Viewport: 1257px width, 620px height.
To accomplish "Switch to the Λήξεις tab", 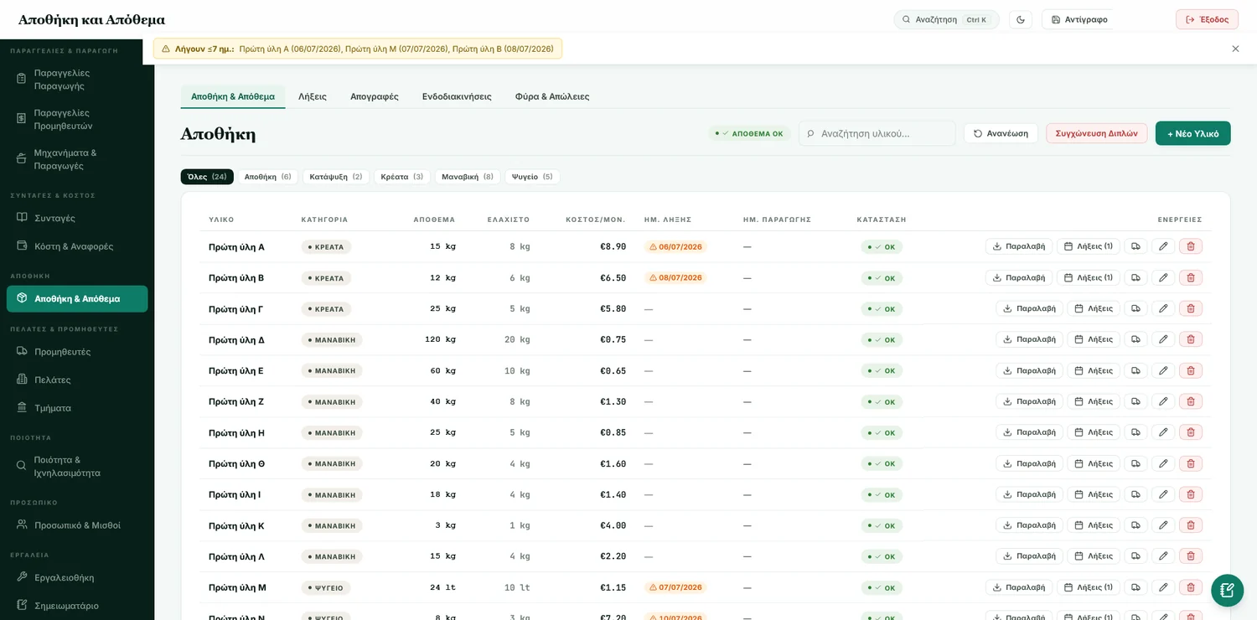I will [x=313, y=96].
